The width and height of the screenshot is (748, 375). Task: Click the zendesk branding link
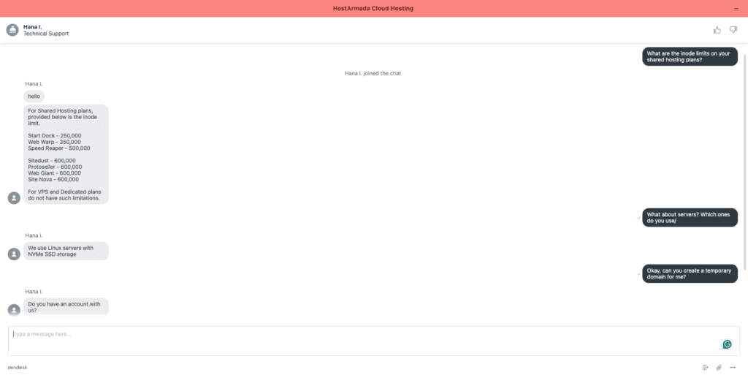click(18, 368)
